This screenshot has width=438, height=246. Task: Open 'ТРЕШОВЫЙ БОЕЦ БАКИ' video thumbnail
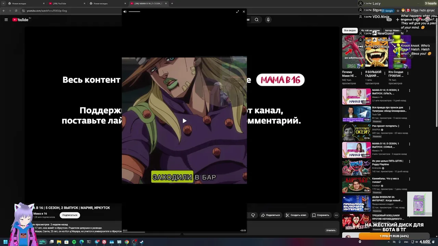(x=357, y=221)
